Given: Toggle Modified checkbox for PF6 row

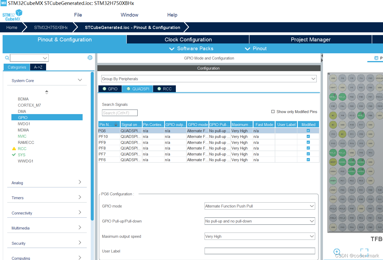Looking at the screenshot, I should point(308,160).
